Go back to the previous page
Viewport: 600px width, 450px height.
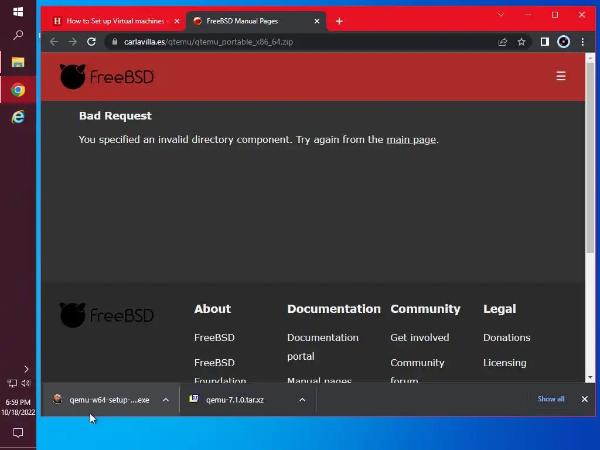54,42
